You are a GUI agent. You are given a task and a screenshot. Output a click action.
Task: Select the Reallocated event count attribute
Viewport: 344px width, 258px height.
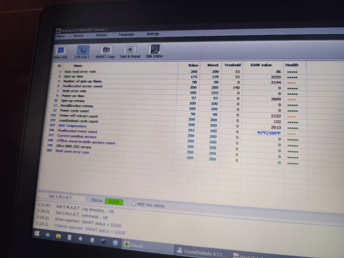coord(77,131)
